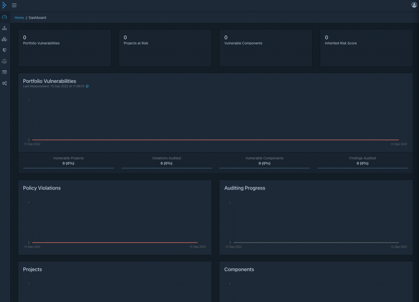
Task: Open Policy Management via the list icon
Action: coord(5,72)
